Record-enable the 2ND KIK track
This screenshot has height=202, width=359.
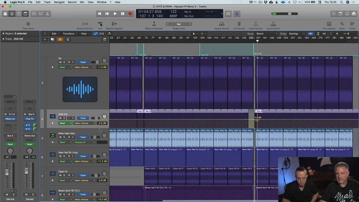point(69,118)
